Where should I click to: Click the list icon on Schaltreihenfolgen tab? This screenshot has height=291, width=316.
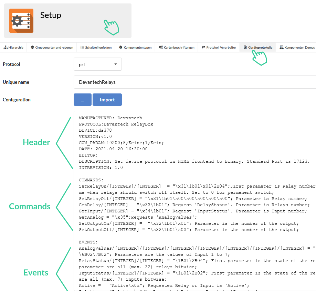click(83, 47)
